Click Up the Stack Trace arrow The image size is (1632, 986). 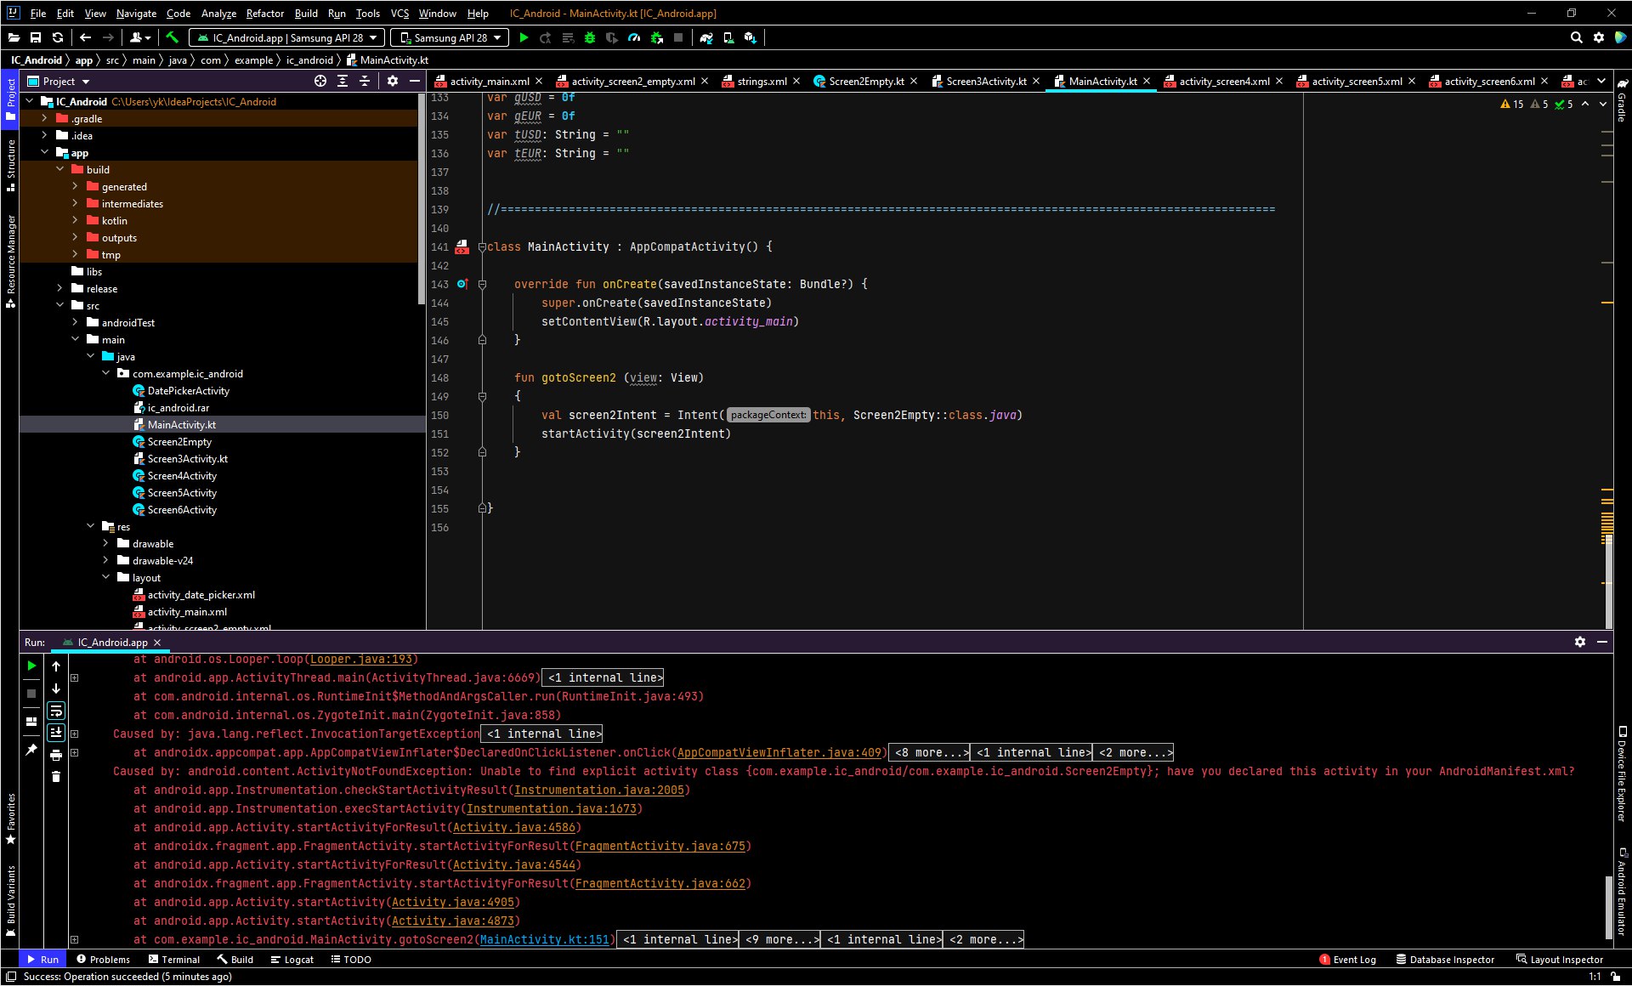click(56, 666)
